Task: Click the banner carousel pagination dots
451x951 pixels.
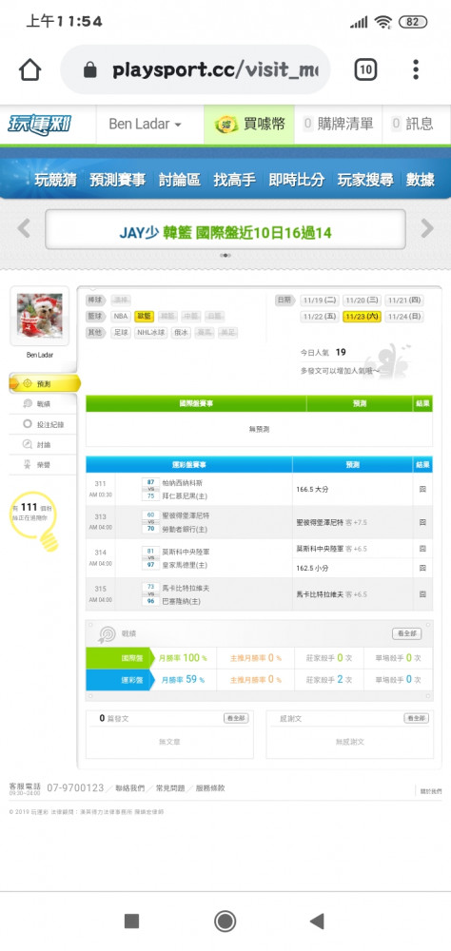Action: pos(225,256)
